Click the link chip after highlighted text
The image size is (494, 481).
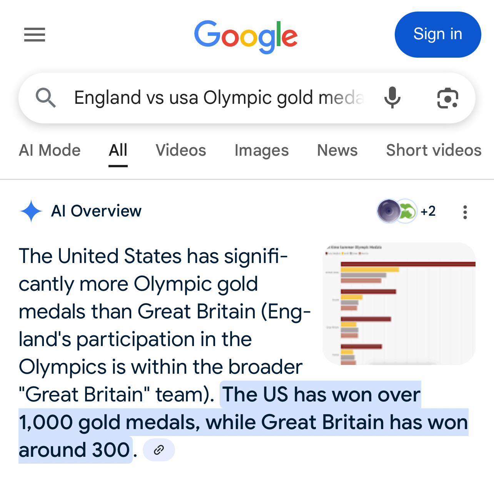click(x=159, y=450)
